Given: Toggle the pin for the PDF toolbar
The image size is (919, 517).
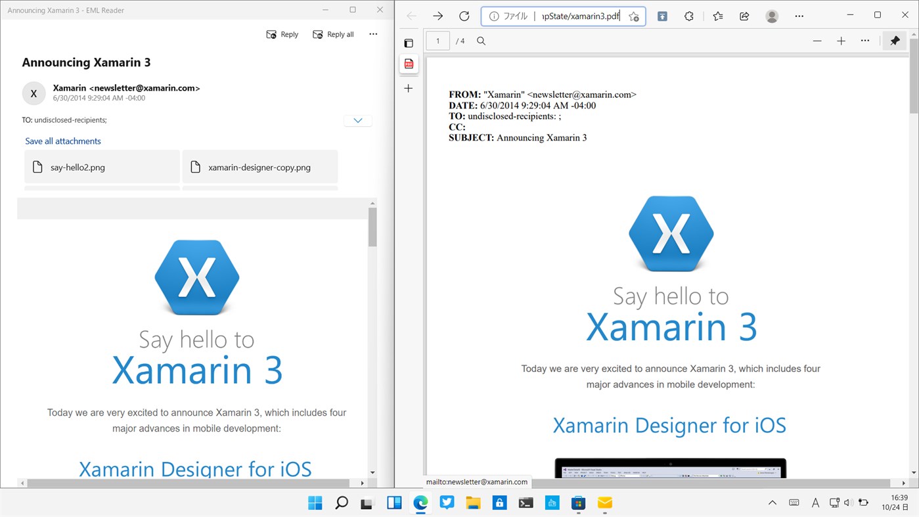Looking at the screenshot, I should tap(894, 40).
